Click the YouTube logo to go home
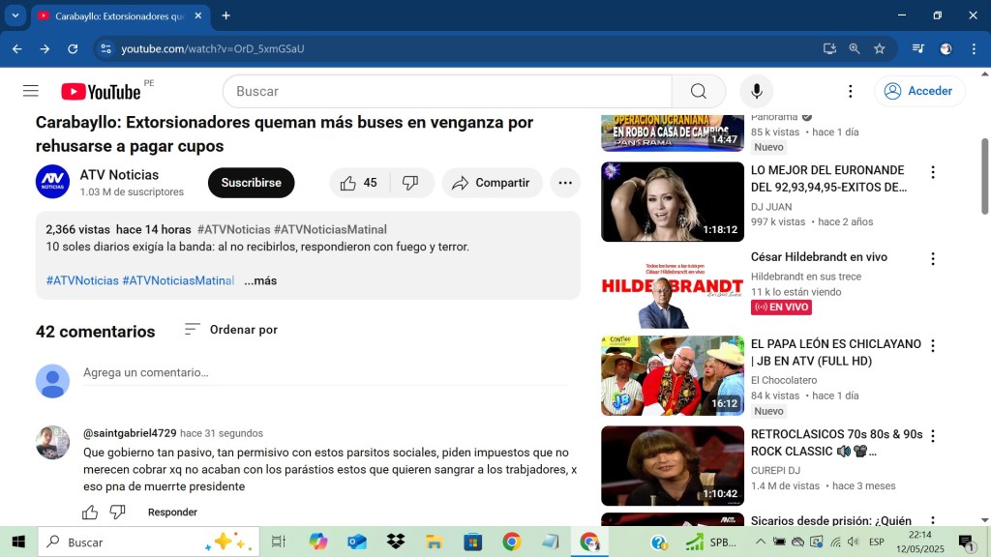 (102, 91)
